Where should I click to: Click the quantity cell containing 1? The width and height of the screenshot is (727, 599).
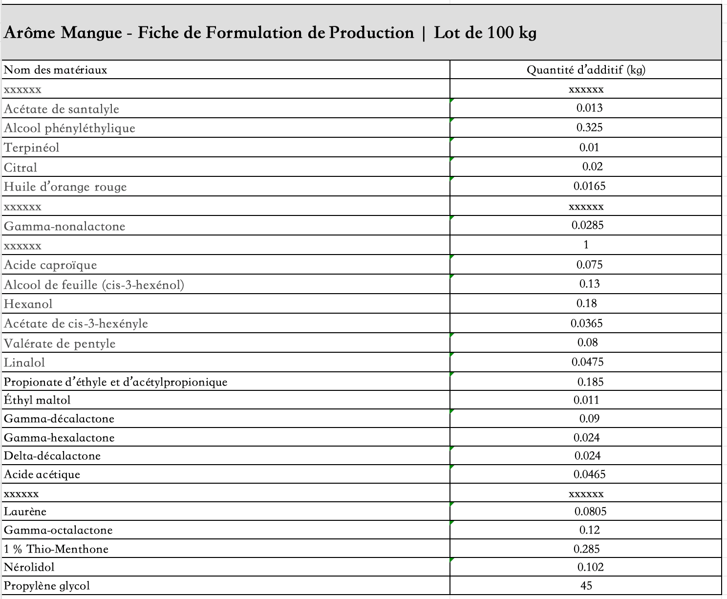pyautogui.click(x=586, y=245)
